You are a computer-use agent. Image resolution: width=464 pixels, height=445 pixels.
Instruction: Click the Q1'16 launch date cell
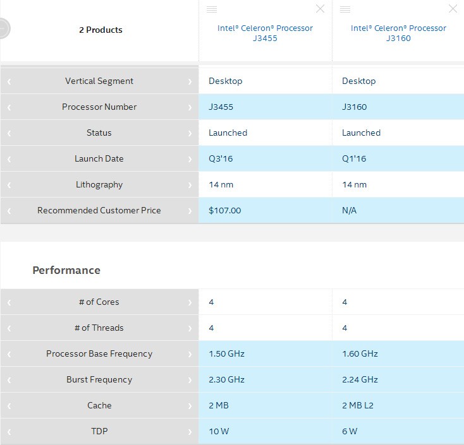pyautogui.click(x=398, y=158)
